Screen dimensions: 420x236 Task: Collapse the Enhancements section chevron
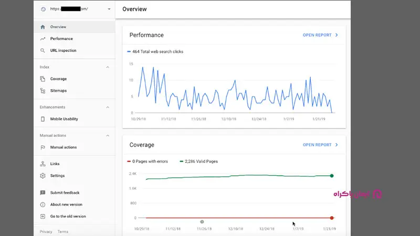[x=108, y=108]
